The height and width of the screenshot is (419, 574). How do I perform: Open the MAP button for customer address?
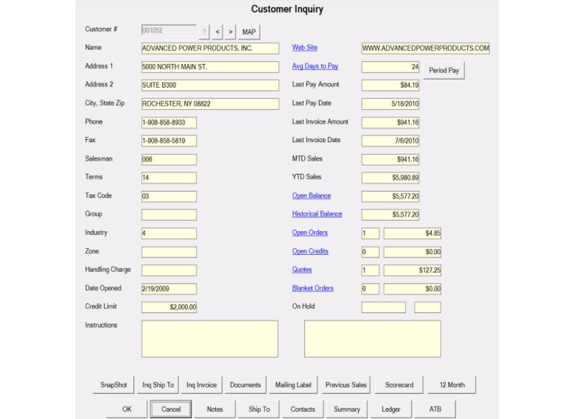[x=249, y=32]
